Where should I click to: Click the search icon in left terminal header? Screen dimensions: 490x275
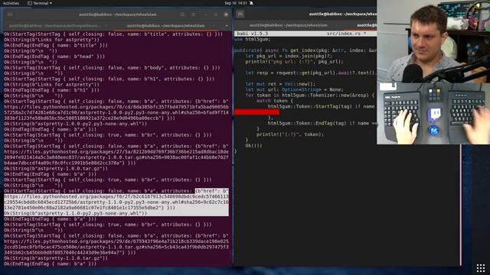point(182,15)
